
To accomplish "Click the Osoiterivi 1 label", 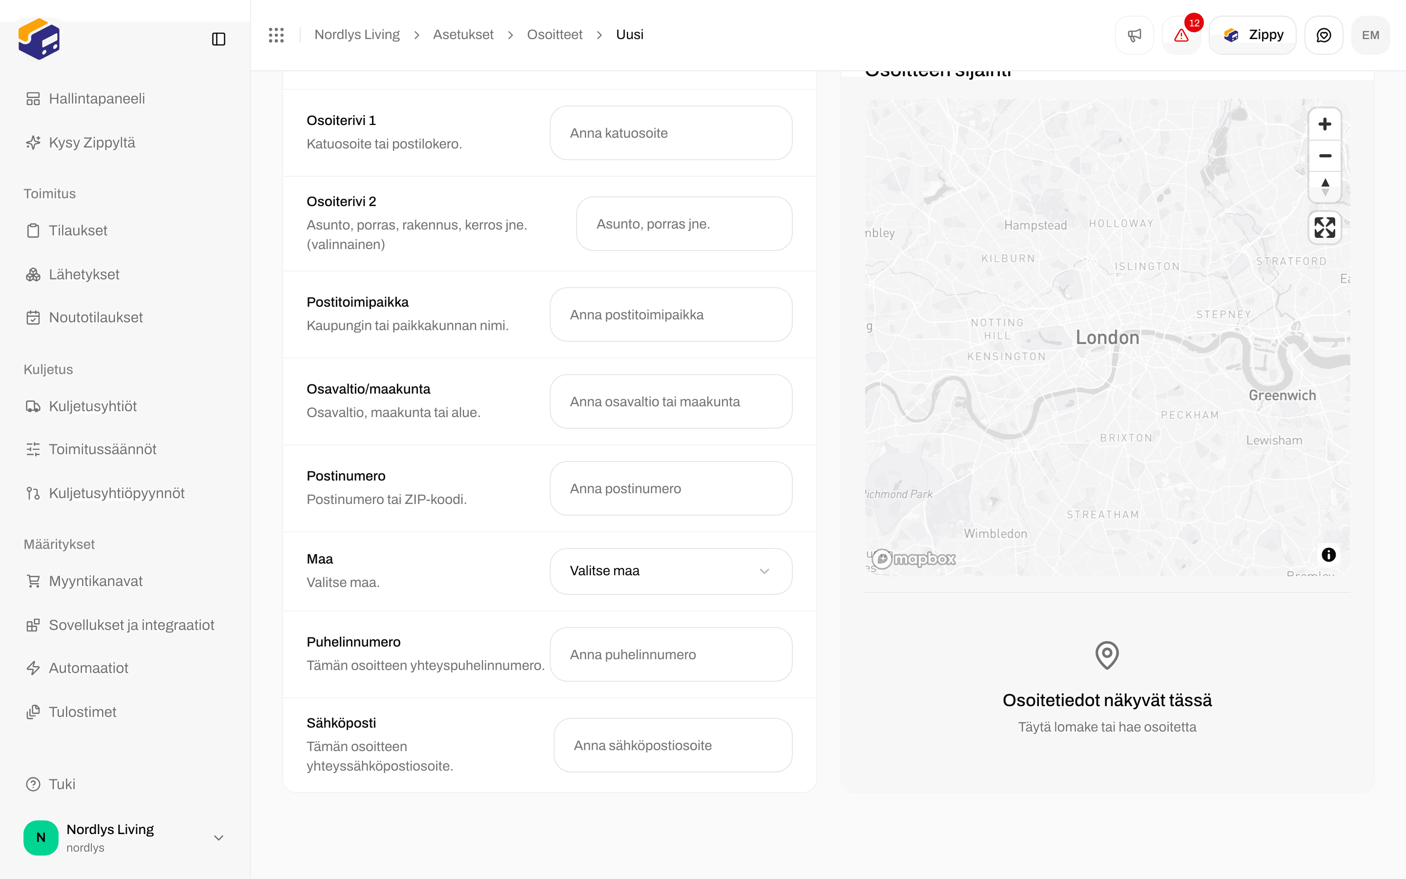I will coord(341,120).
